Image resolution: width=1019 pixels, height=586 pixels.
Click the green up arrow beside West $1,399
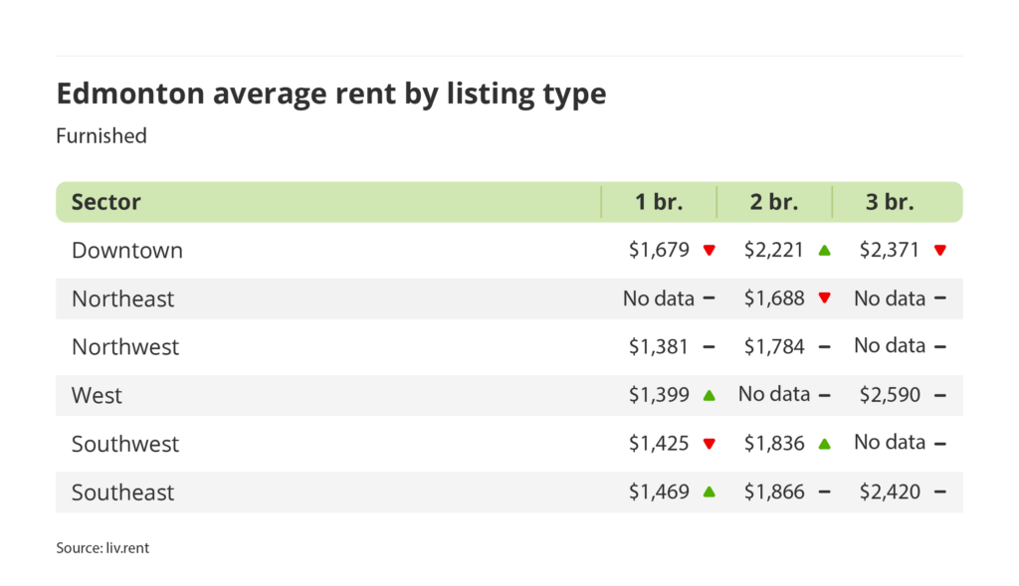point(709,395)
